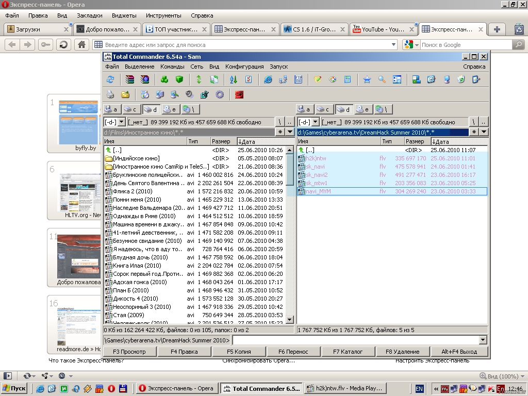This screenshot has height=396, width=528.
Task: Click the network connections icon
Action: [x=283, y=79]
